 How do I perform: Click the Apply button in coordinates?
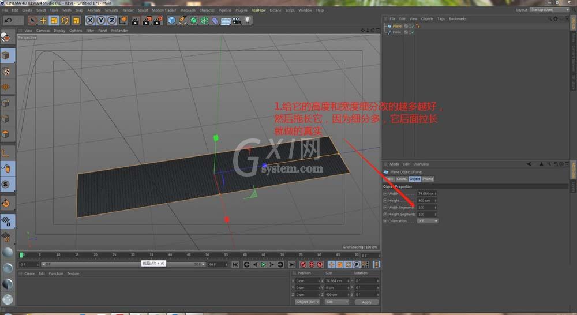point(366,302)
